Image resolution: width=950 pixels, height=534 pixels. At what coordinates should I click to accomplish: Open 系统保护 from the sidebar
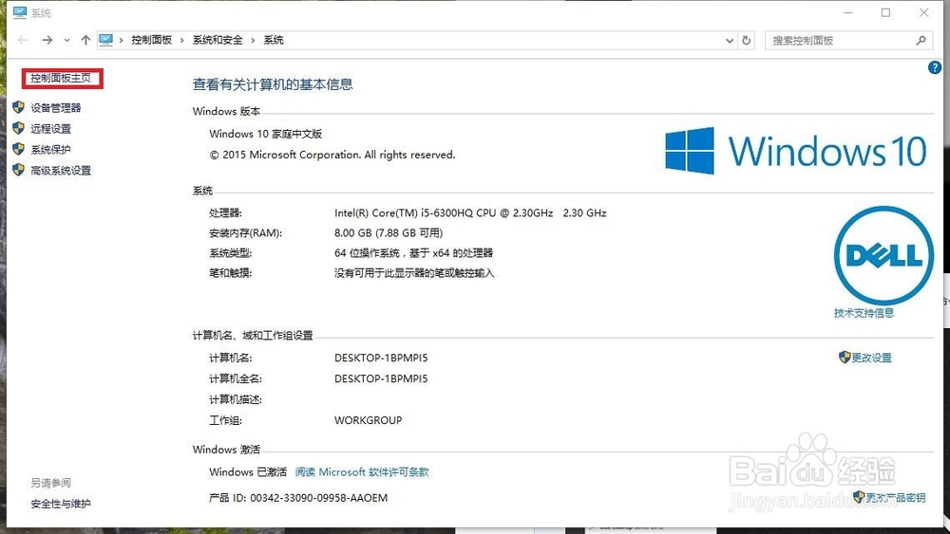point(51,149)
